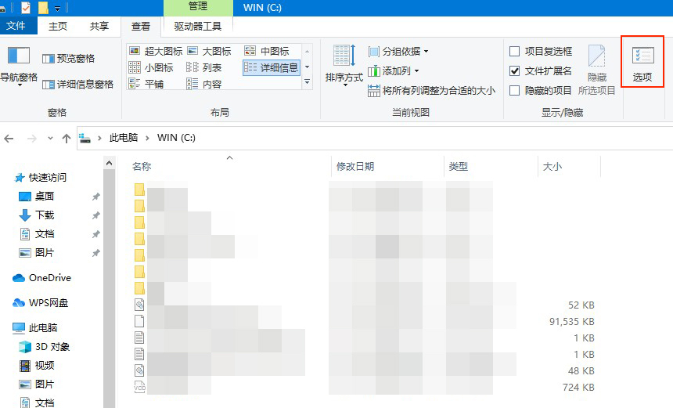
Task: Select Tiles (平铺) layout
Action: pyautogui.click(x=146, y=84)
